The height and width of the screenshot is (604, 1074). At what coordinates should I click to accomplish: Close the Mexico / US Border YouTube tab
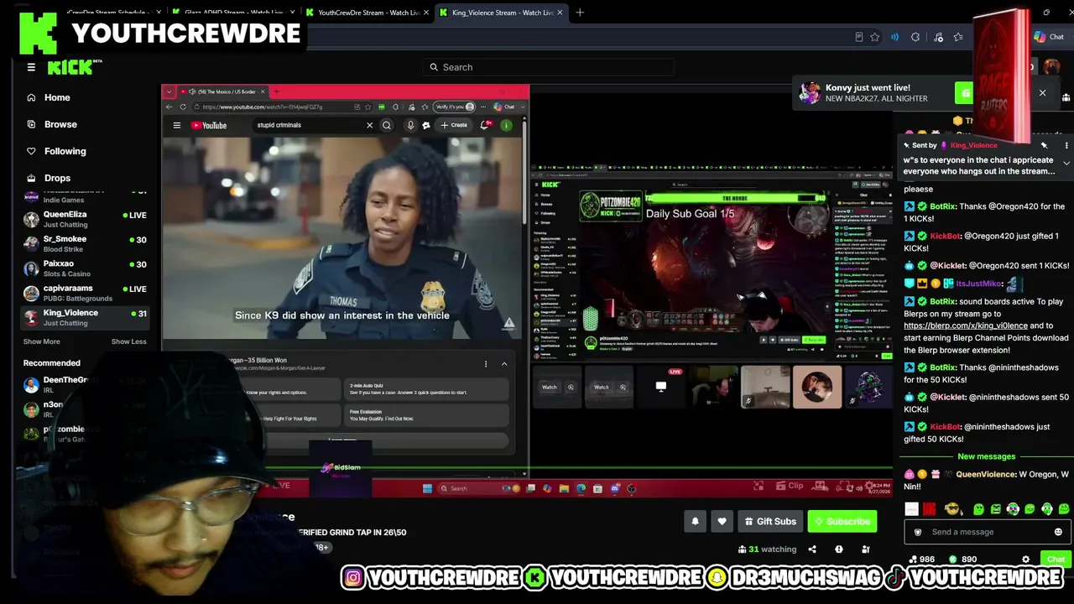click(x=263, y=91)
